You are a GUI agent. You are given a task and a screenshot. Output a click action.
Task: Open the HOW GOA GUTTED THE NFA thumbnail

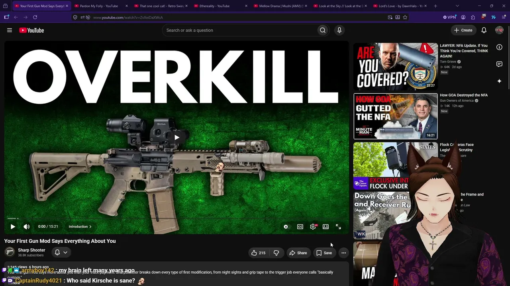coord(396,116)
